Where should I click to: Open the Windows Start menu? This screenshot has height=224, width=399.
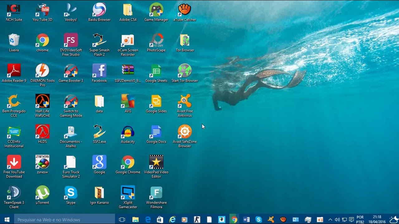coord(7,220)
